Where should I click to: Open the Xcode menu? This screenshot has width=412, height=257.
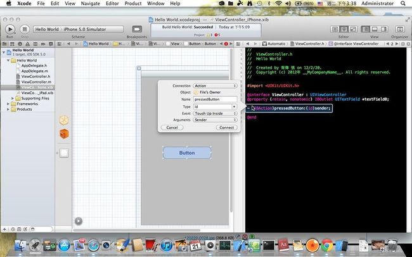coord(24,3)
